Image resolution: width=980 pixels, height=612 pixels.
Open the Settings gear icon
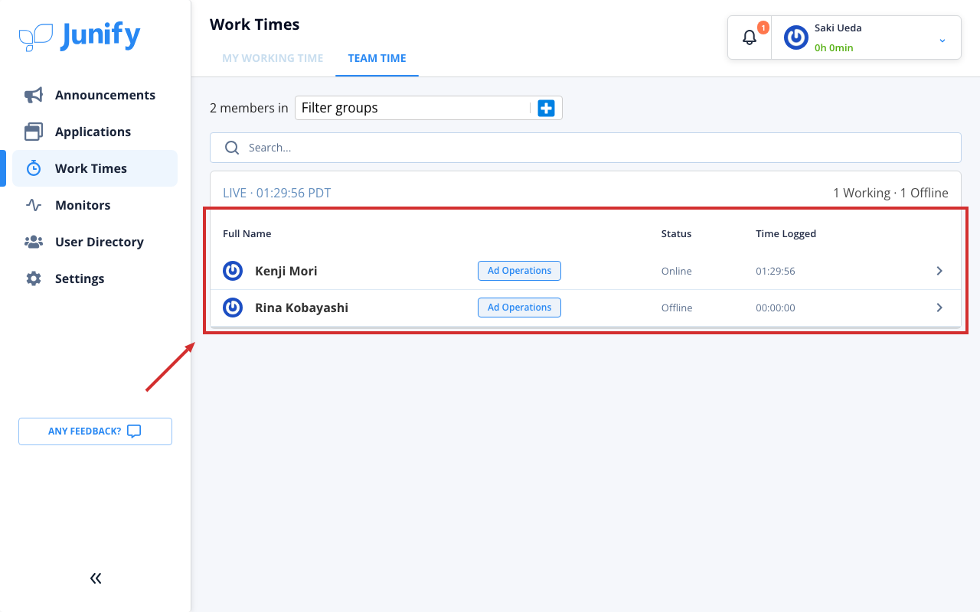(34, 278)
